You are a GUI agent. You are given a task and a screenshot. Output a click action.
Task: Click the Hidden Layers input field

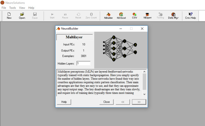83,63
